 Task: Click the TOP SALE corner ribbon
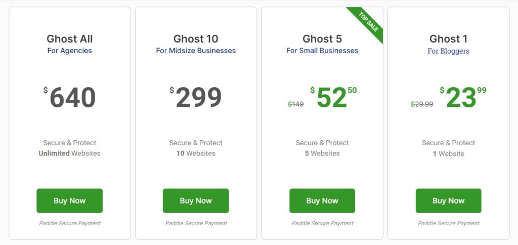point(368,24)
